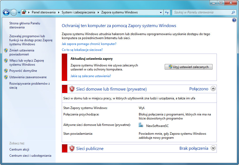Click Użyj ustawień zalecanych button

[188, 67]
